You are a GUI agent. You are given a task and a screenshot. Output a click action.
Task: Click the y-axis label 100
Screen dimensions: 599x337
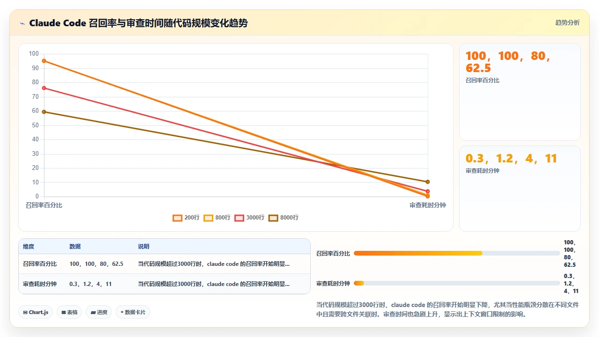[x=34, y=53]
